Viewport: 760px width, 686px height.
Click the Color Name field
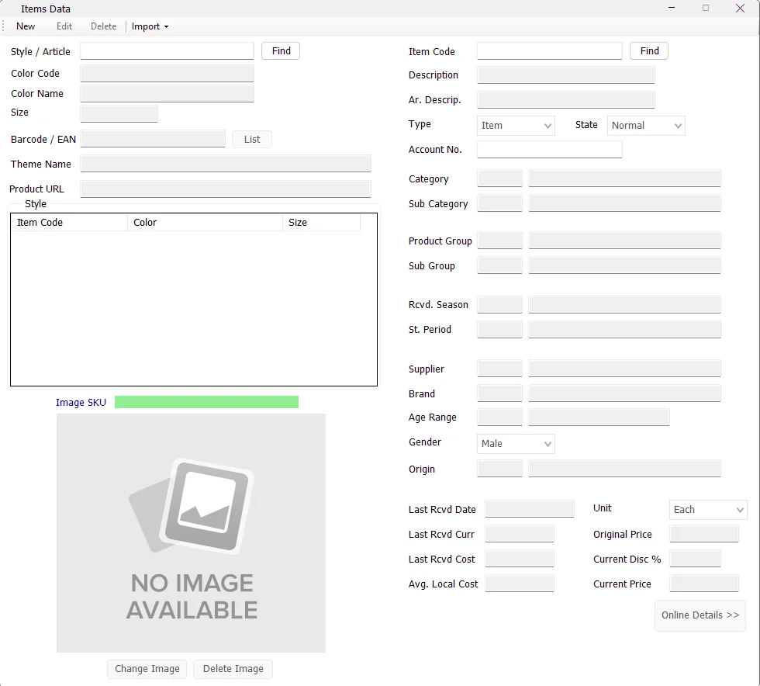coord(167,93)
